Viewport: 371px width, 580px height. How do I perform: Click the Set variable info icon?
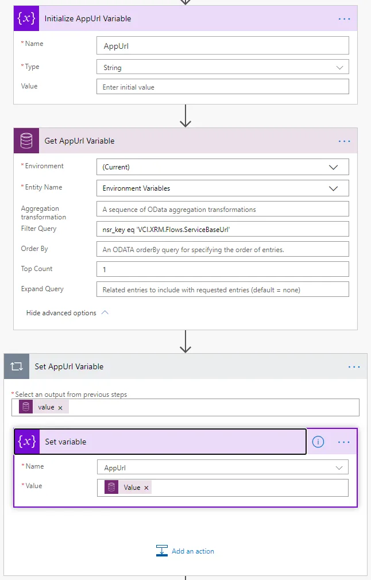tap(318, 442)
